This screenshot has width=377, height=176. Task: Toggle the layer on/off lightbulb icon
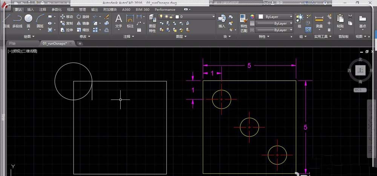coord(161,17)
